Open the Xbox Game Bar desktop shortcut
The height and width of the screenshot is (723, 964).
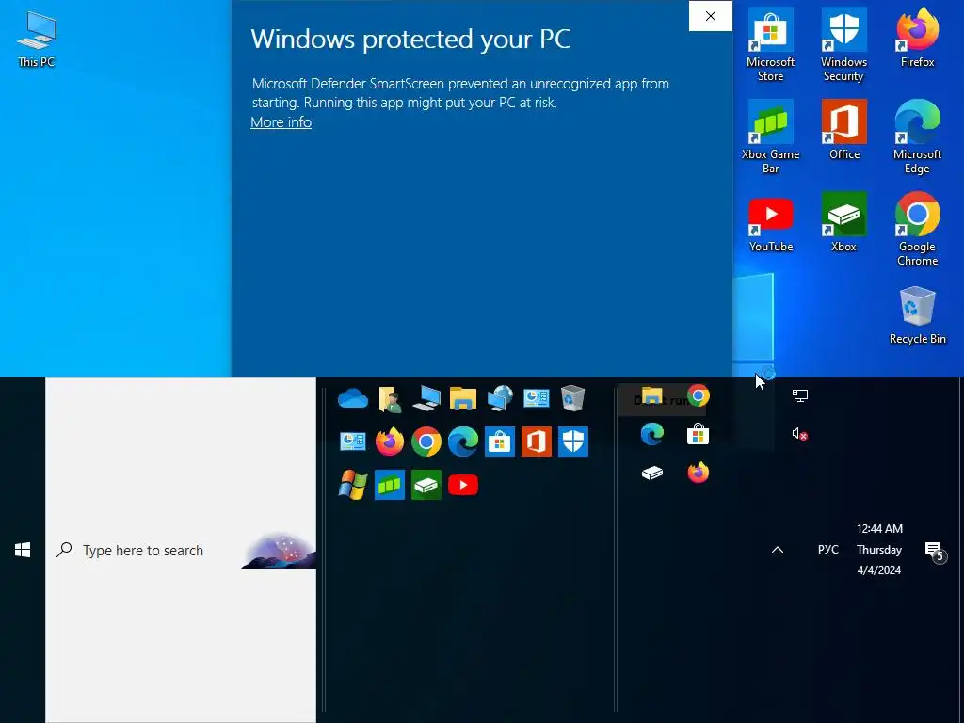[x=770, y=137]
